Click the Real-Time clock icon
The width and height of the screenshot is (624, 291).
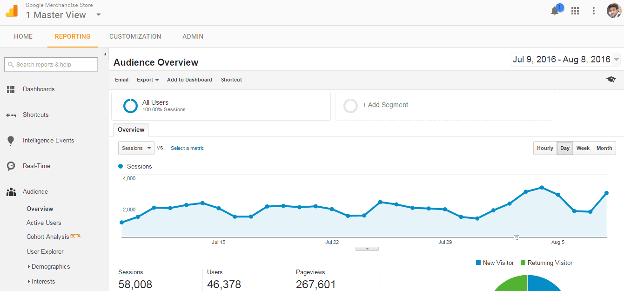pyautogui.click(x=11, y=166)
